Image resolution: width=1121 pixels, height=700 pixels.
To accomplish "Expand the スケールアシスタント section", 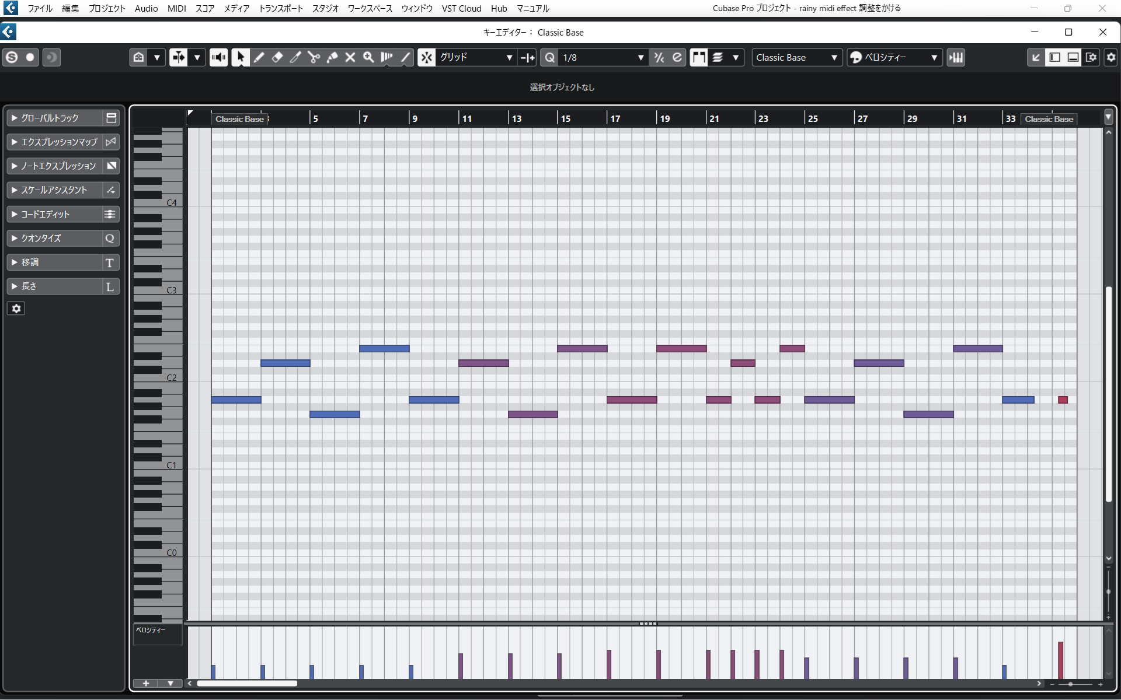I will [63, 190].
